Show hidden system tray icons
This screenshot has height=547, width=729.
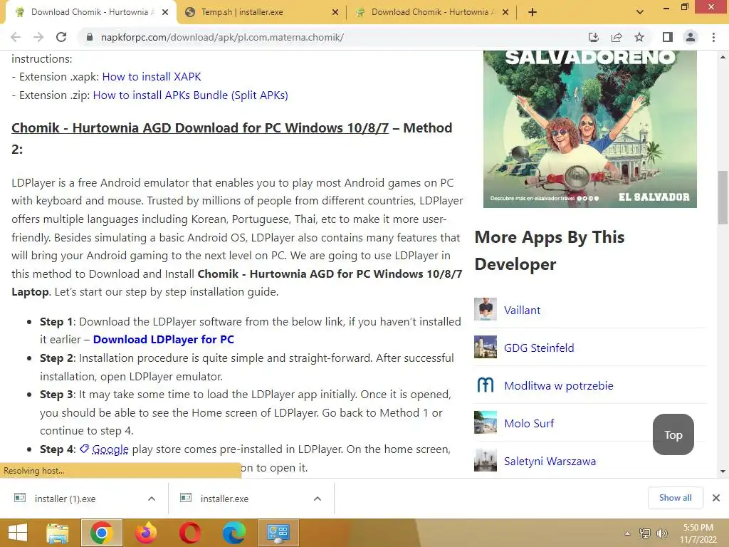(627, 533)
